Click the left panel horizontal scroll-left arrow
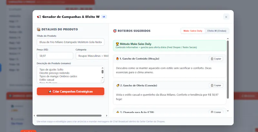The image size is (258, 132). coord(34,116)
